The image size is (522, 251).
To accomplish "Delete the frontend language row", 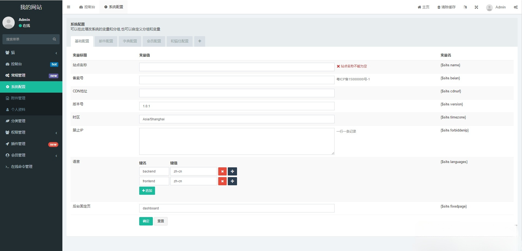I will point(222,181).
